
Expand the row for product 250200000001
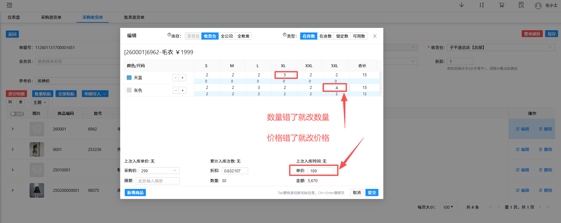pyautogui.click(x=13, y=190)
